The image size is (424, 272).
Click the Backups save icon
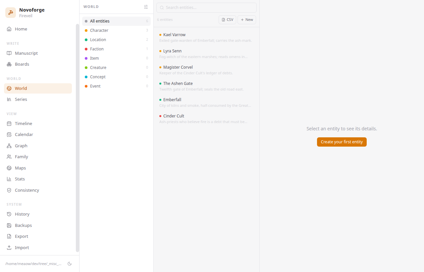9,226
